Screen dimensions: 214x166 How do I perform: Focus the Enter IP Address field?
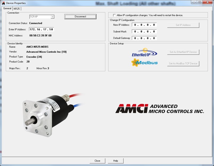pos(41,29)
